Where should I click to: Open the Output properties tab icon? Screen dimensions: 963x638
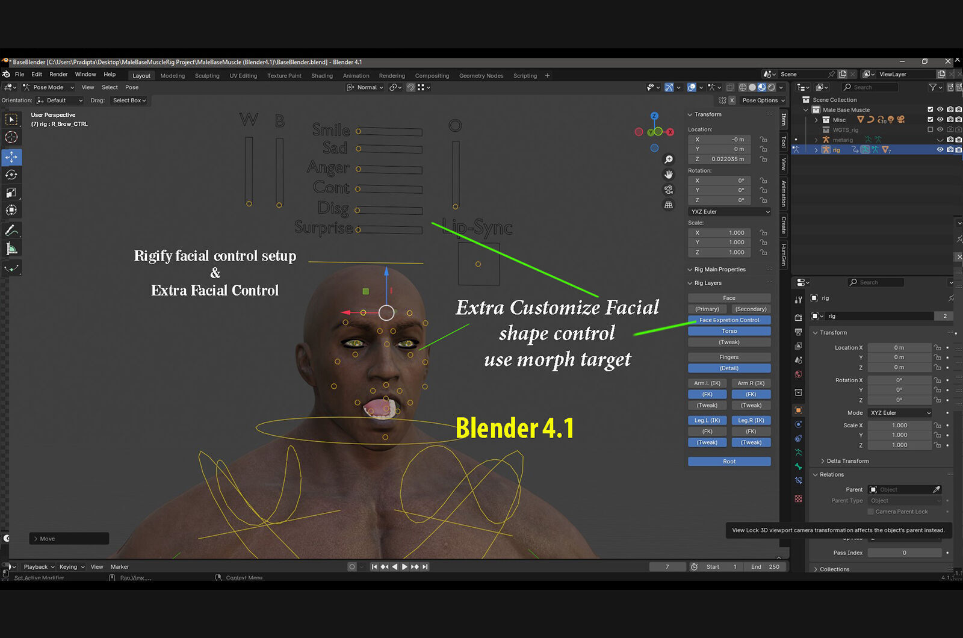pos(799,332)
